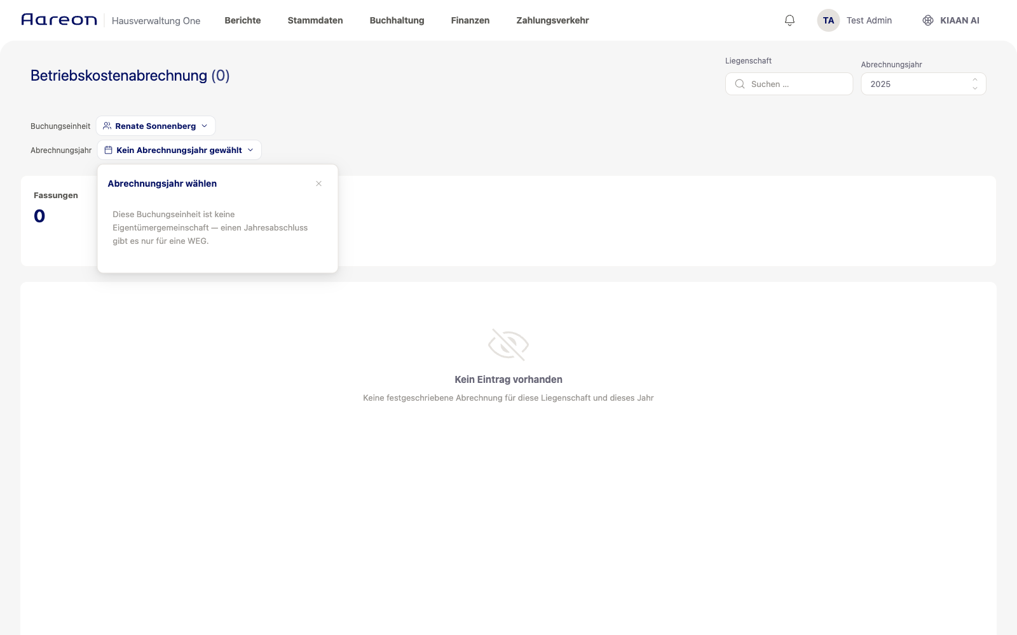Screen dimensions: 1017x635
Task: Click the Keine festgeschriebene Abrechnung message
Action: pyautogui.click(x=508, y=398)
